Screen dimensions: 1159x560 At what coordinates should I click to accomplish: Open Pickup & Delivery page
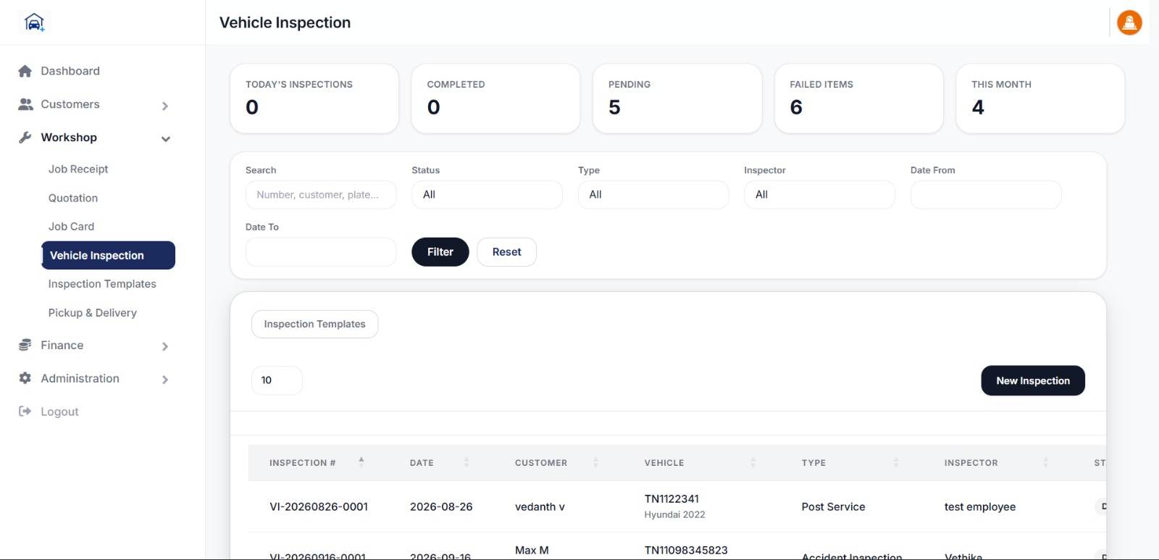(x=93, y=313)
